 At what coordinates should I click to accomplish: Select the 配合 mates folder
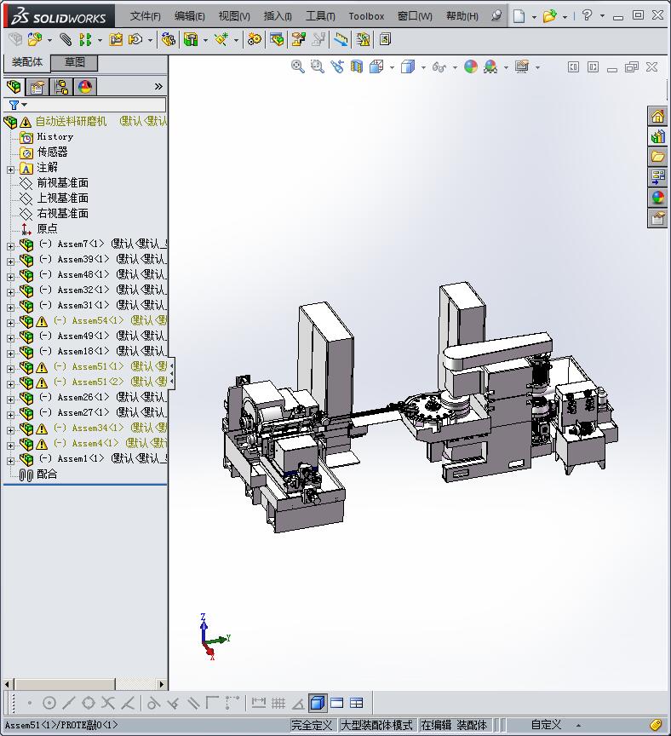(x=47, y=474)
